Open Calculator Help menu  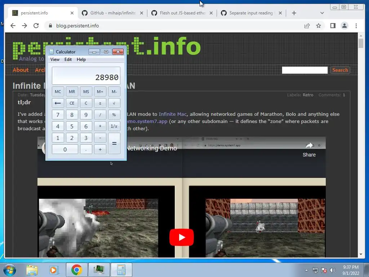(81, 60)
